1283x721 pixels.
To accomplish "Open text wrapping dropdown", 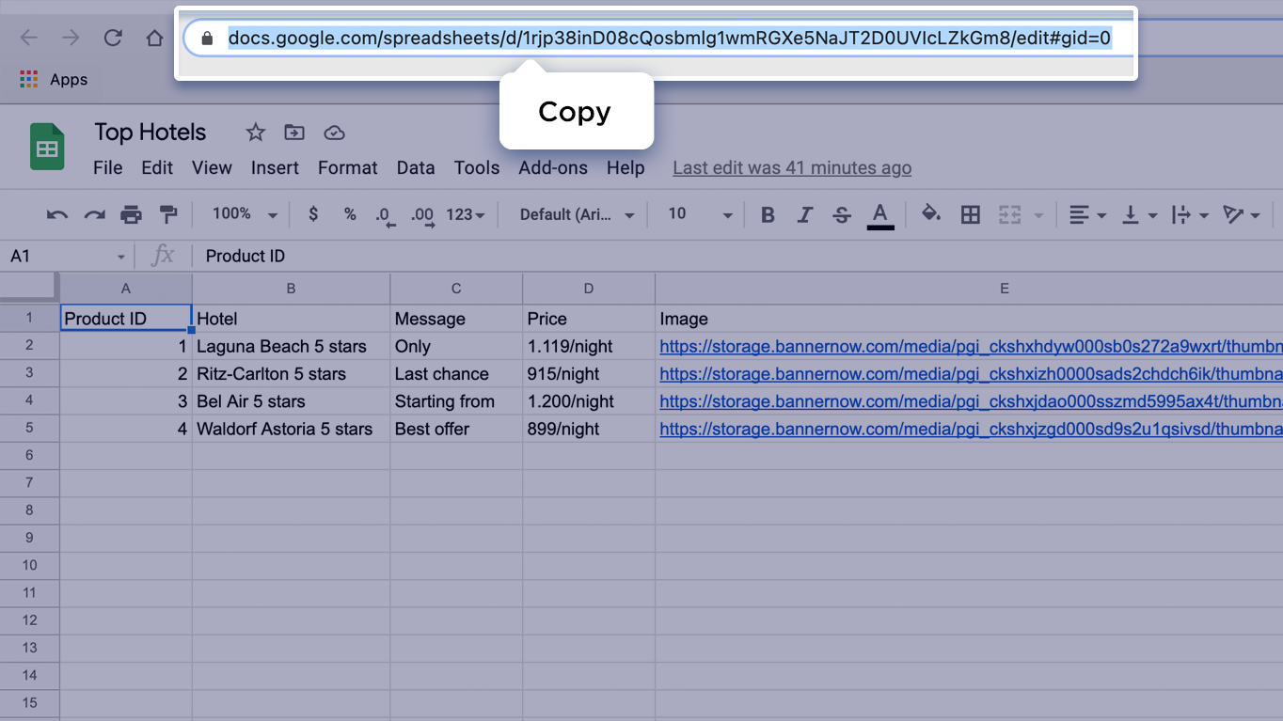I will 1190,215.
